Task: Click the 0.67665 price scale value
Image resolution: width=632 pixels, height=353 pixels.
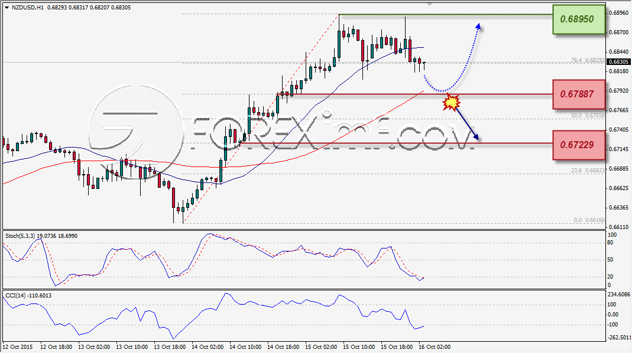Action: click(618, 110)
